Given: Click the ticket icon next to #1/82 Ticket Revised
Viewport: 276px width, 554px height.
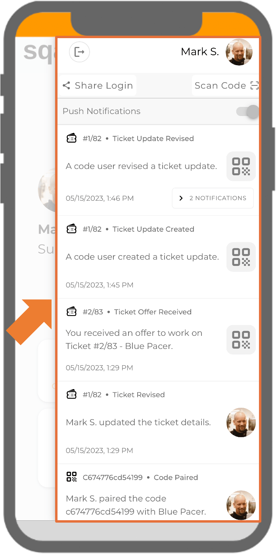Looking at the screenshot, I should tap(71, 394).
